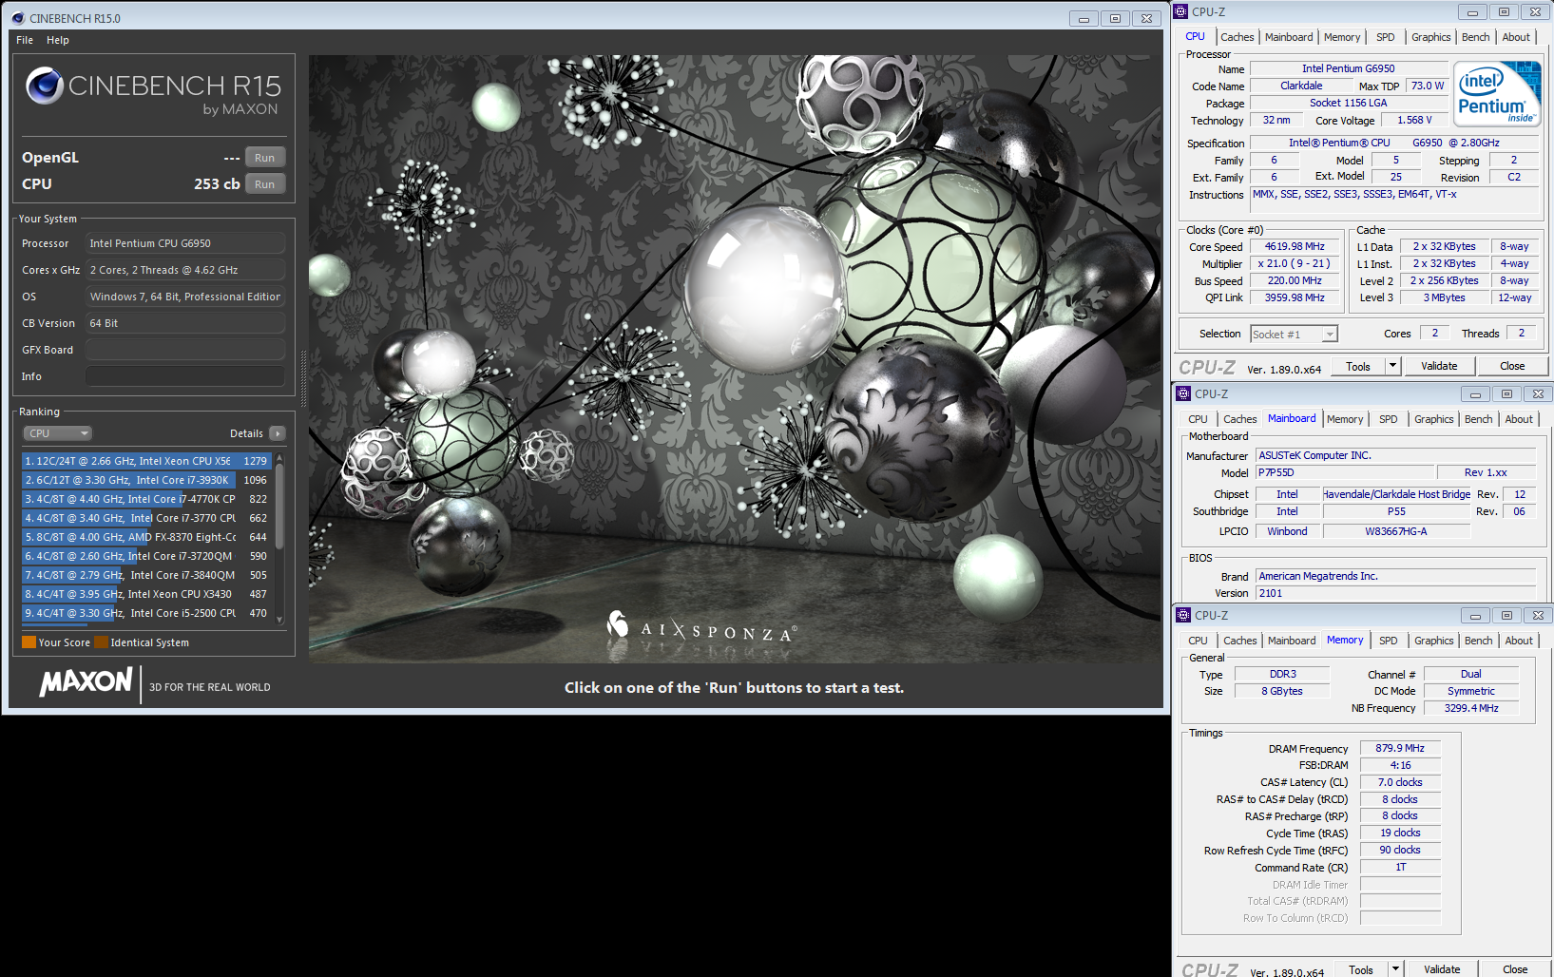
Task: Switch to CPU tab in Memory CPU-Z window
Action: [1198, 641]
